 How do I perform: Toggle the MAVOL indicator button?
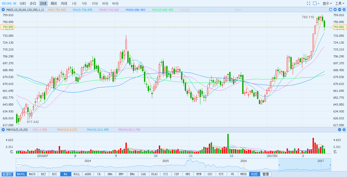[21, 174]
